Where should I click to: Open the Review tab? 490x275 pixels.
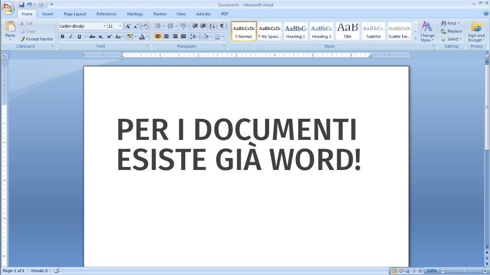click(160, 14)
